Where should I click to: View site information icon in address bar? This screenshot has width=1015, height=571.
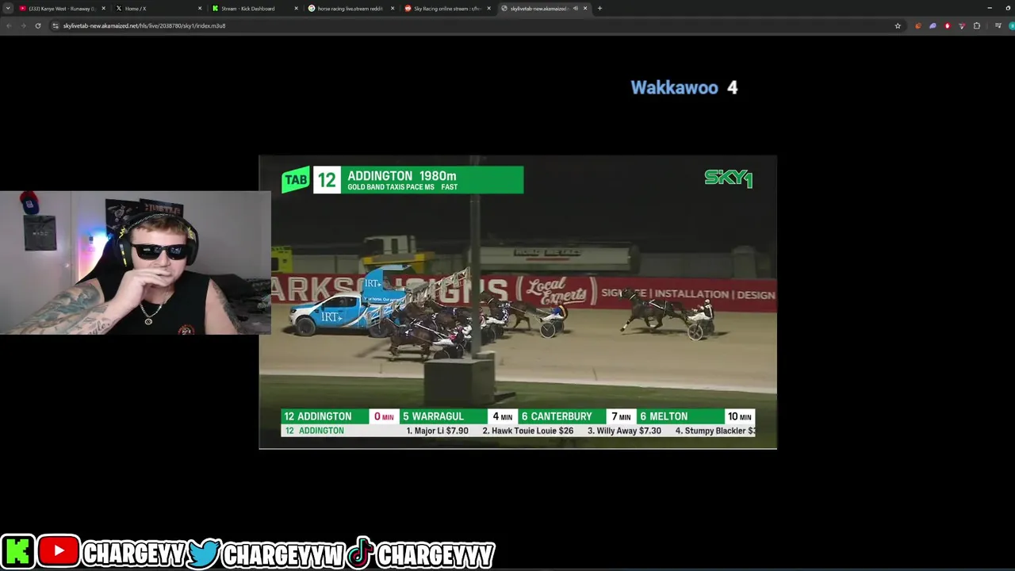point(56,25)
